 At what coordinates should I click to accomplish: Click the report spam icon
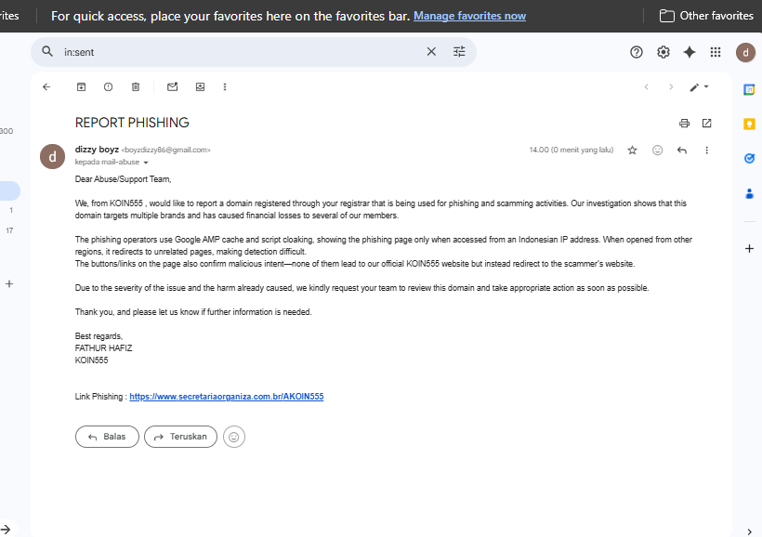[x=109, y=87]
